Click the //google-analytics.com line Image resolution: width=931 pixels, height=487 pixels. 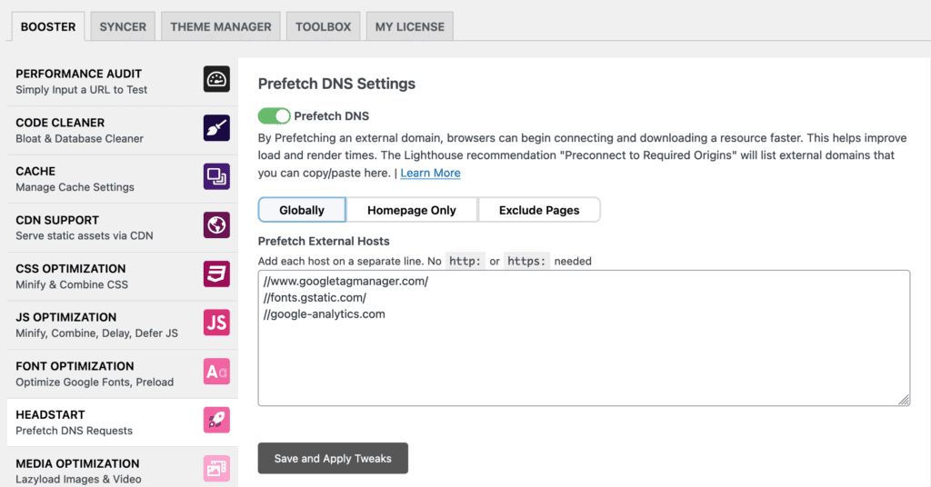(x=325, y=314)
